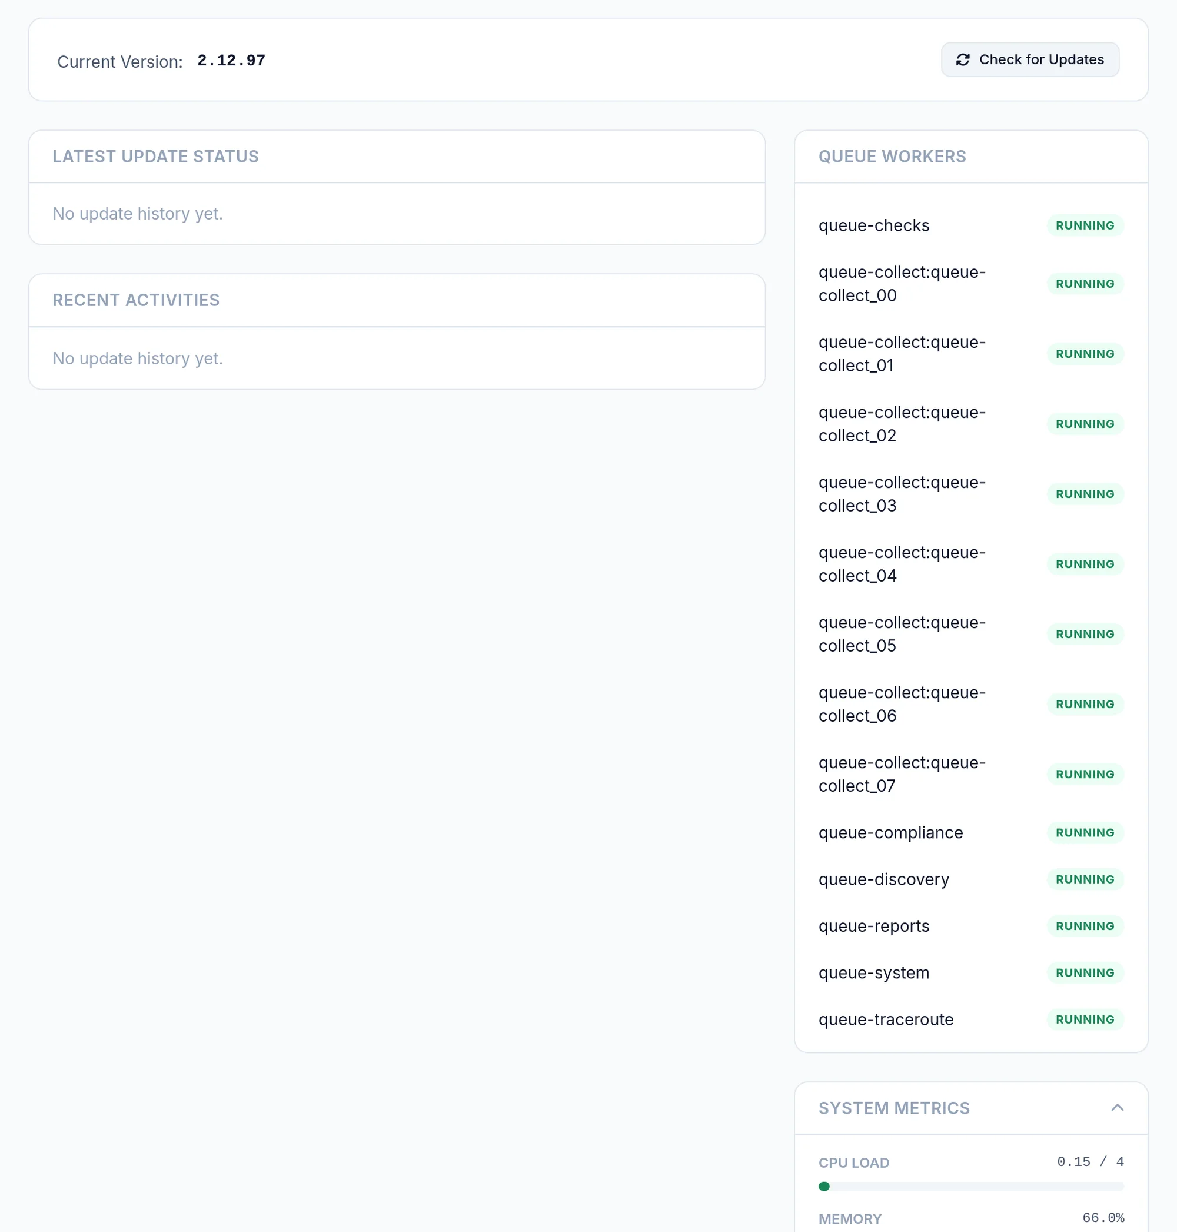
Task: Select the queue-collect_07 worker name
Action: 902,775
